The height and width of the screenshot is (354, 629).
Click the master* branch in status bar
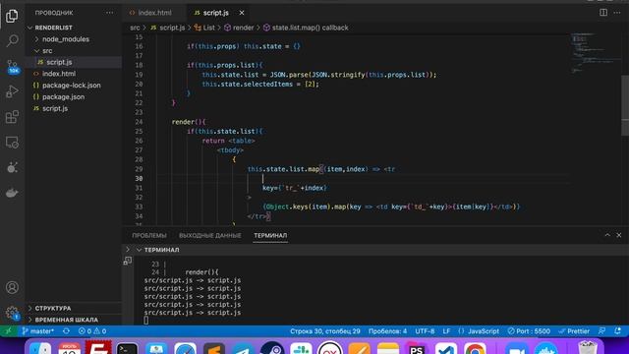tap(37, 331)
